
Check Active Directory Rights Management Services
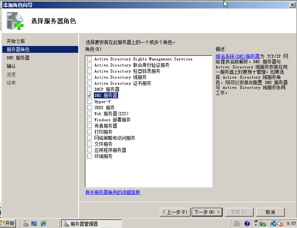pos(89,59)
